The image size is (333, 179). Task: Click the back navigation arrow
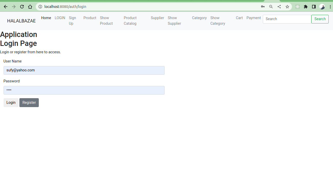coord(6,6)
